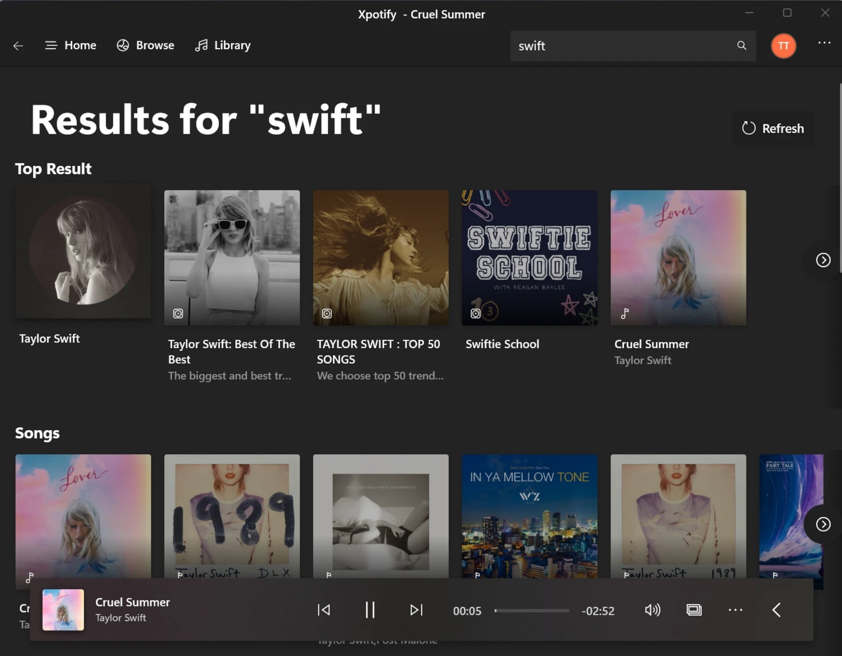Click the "Taylor Swift" artist name link
Image resolution: width=842 pixels, height=656 pixels.
click(50, 338)
